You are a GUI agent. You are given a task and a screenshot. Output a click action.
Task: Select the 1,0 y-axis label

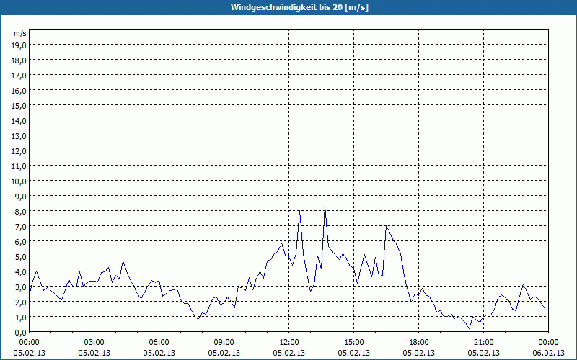coord(21,317)
